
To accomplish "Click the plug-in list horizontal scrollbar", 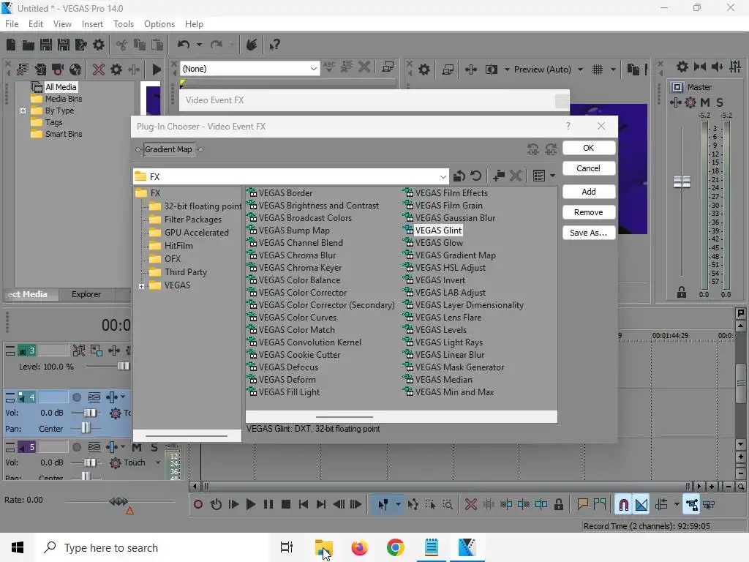I will 344,416.
